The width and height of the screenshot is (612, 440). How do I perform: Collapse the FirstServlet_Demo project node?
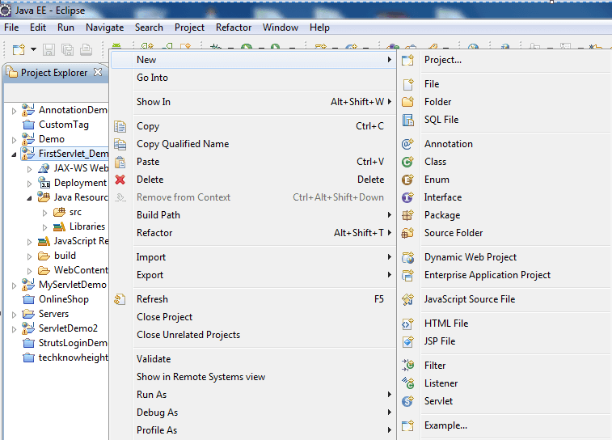point(14,154)
